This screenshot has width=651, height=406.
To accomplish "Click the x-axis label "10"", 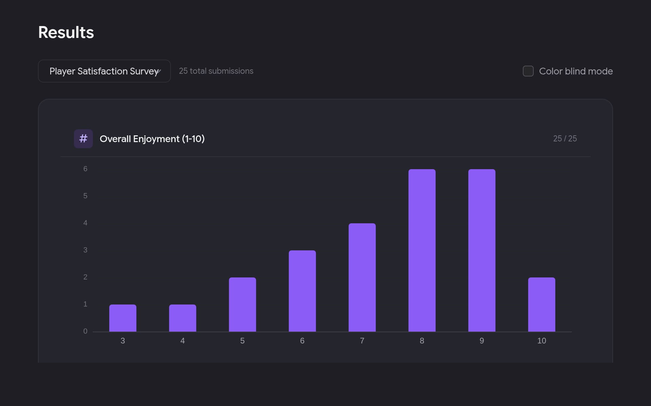I will click(541, 341).
